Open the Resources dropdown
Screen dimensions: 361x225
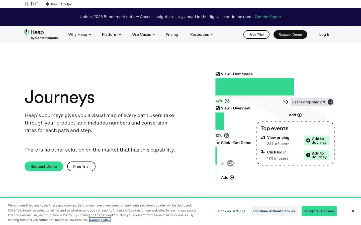tap(201, 34)
